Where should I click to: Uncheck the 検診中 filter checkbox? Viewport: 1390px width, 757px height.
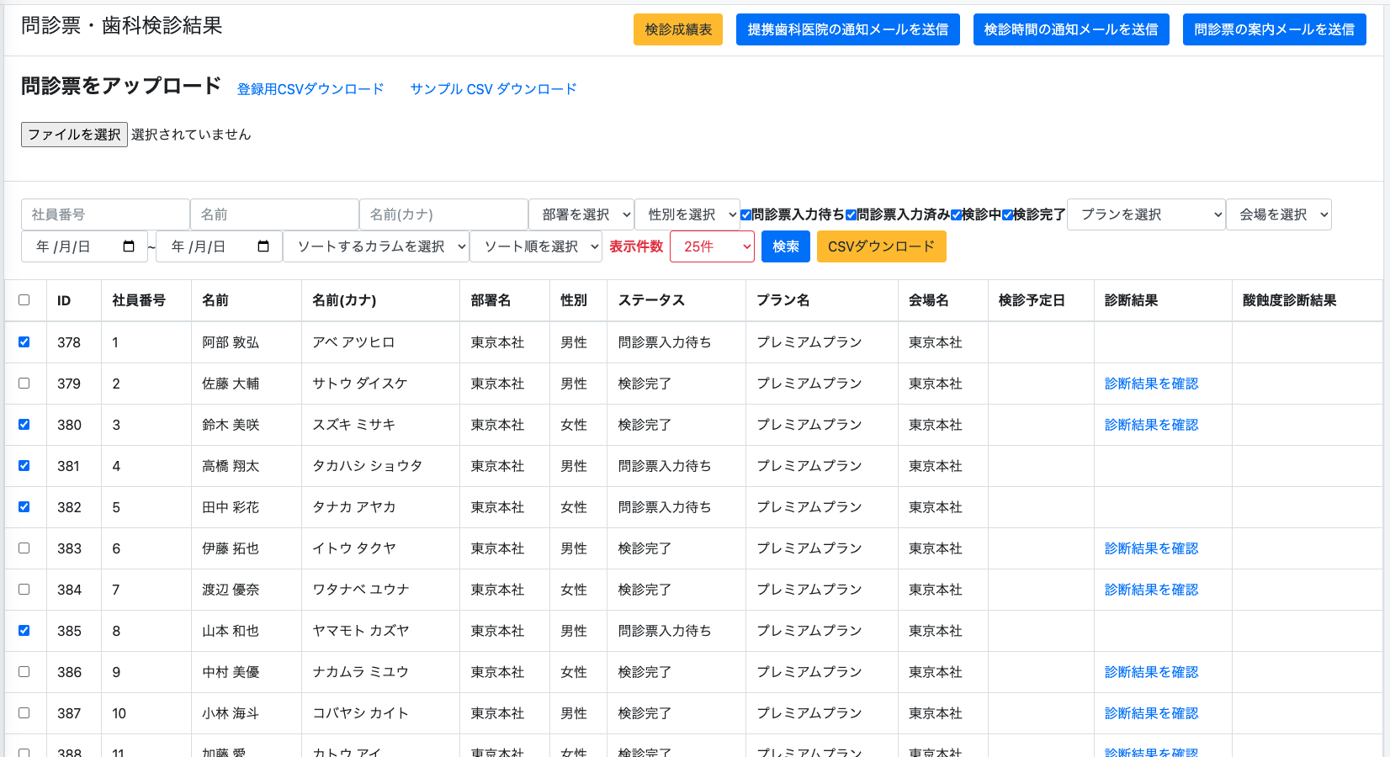pyautogui.click(x=957, y=214)
